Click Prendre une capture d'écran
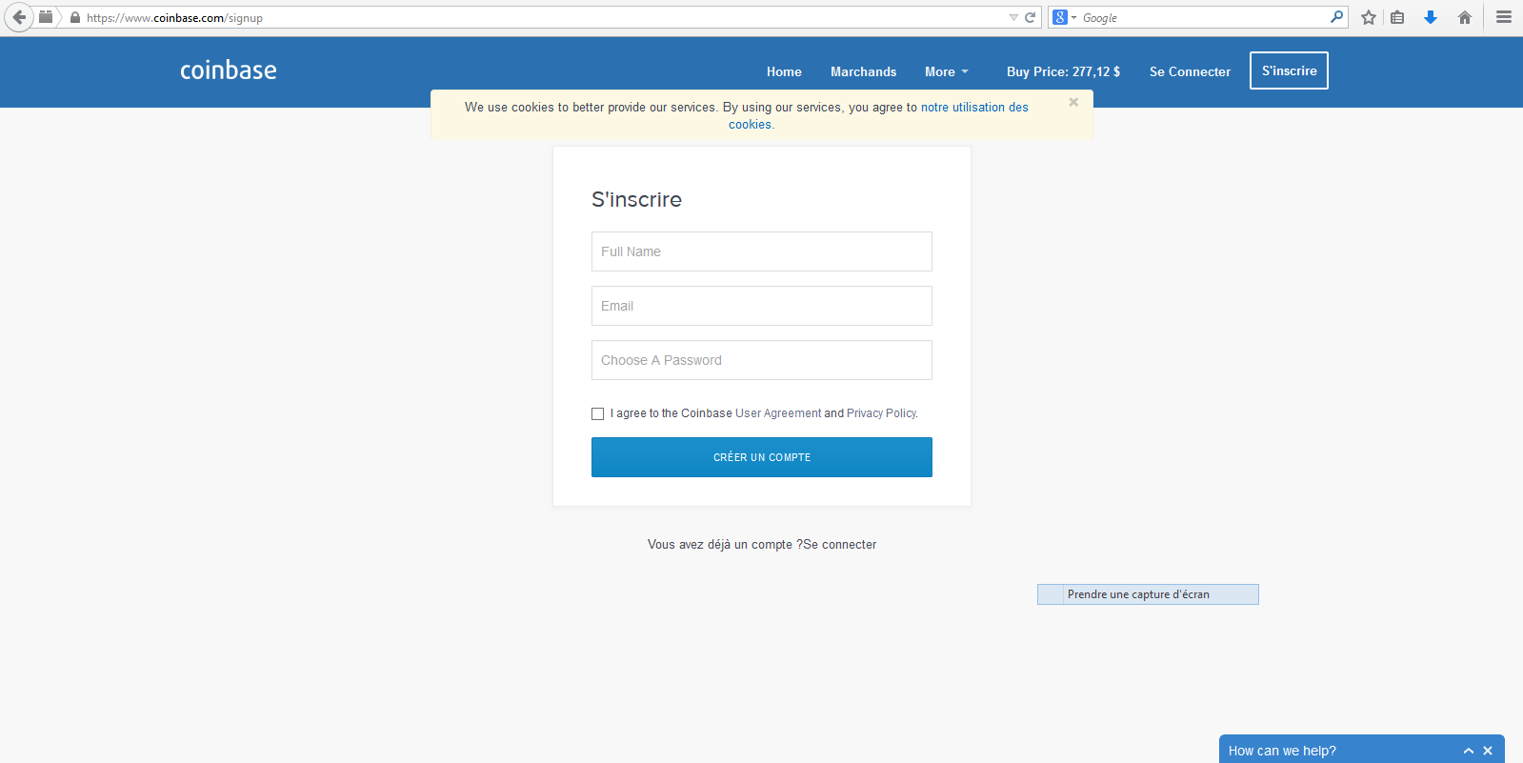The image size is (1523, 763). [1148, 594]
